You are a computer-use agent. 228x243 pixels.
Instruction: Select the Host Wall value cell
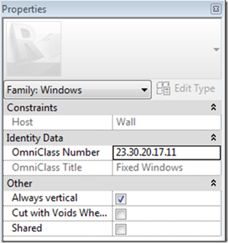[x=166, y=122]
